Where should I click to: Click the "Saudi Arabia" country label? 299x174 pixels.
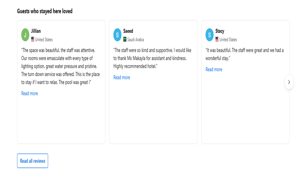(136, 39)
